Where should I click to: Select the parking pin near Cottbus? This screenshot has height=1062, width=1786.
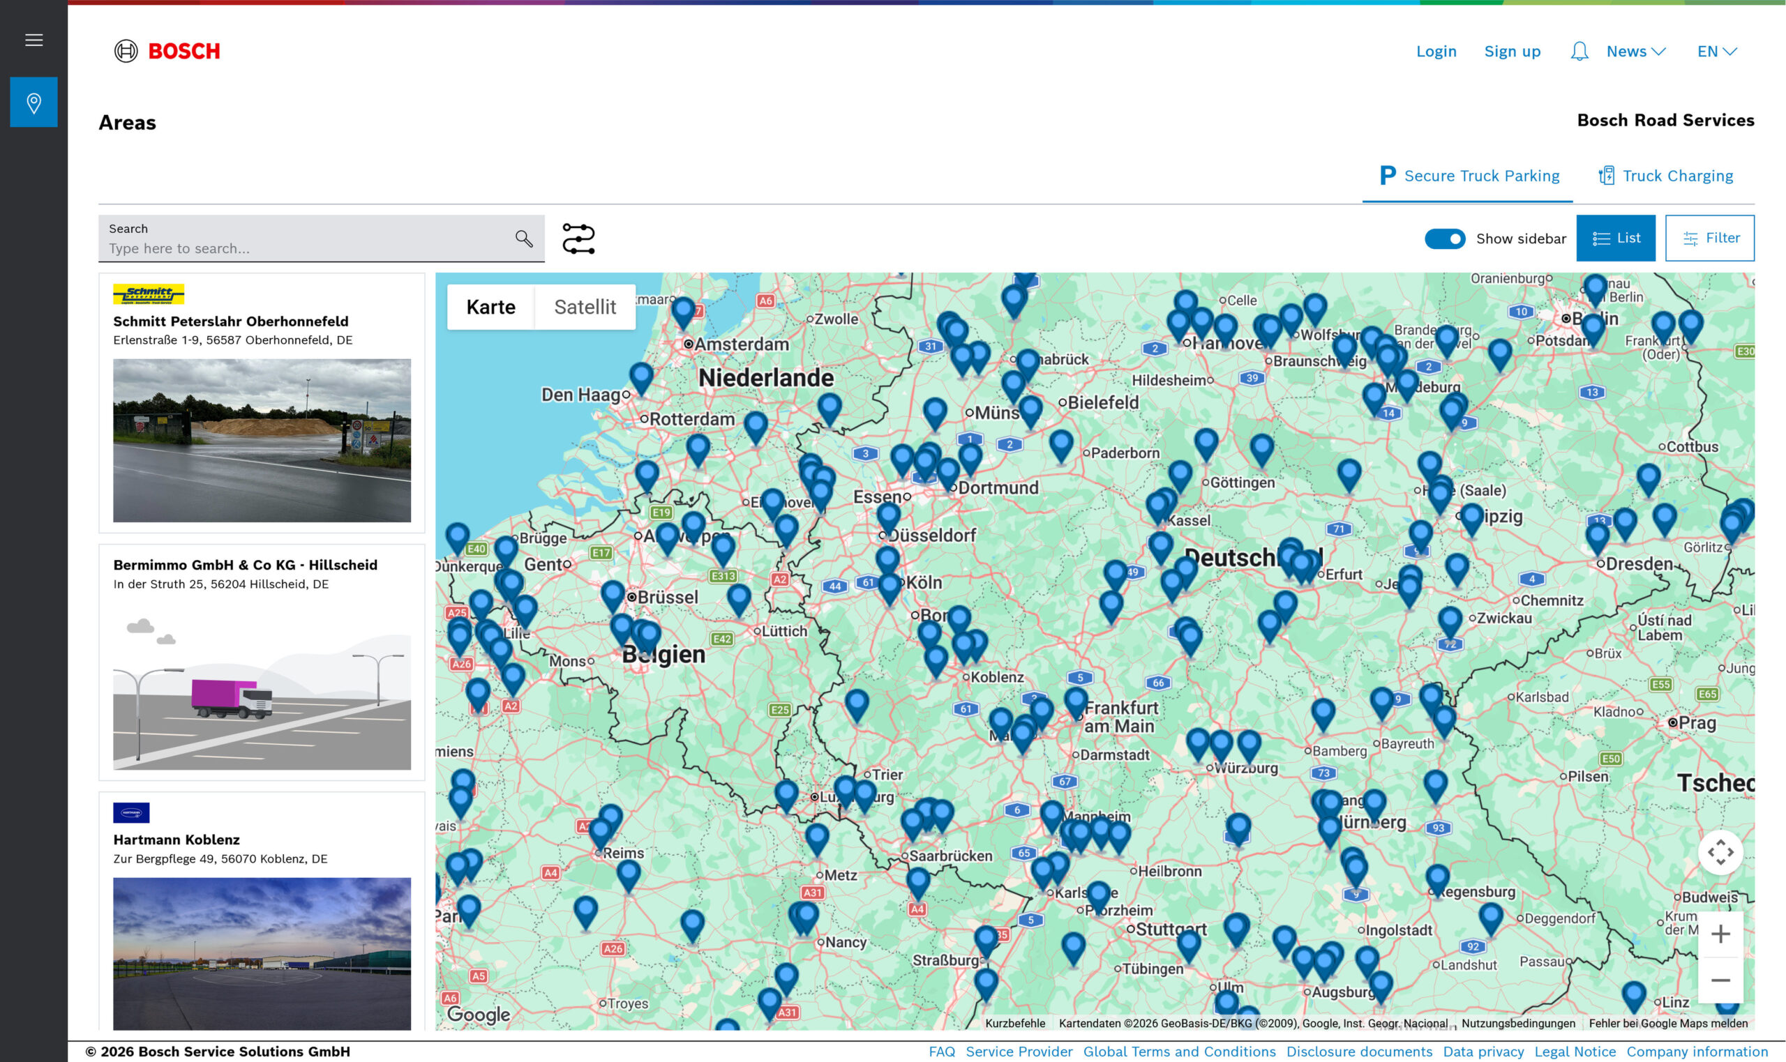click(1649, 481)
